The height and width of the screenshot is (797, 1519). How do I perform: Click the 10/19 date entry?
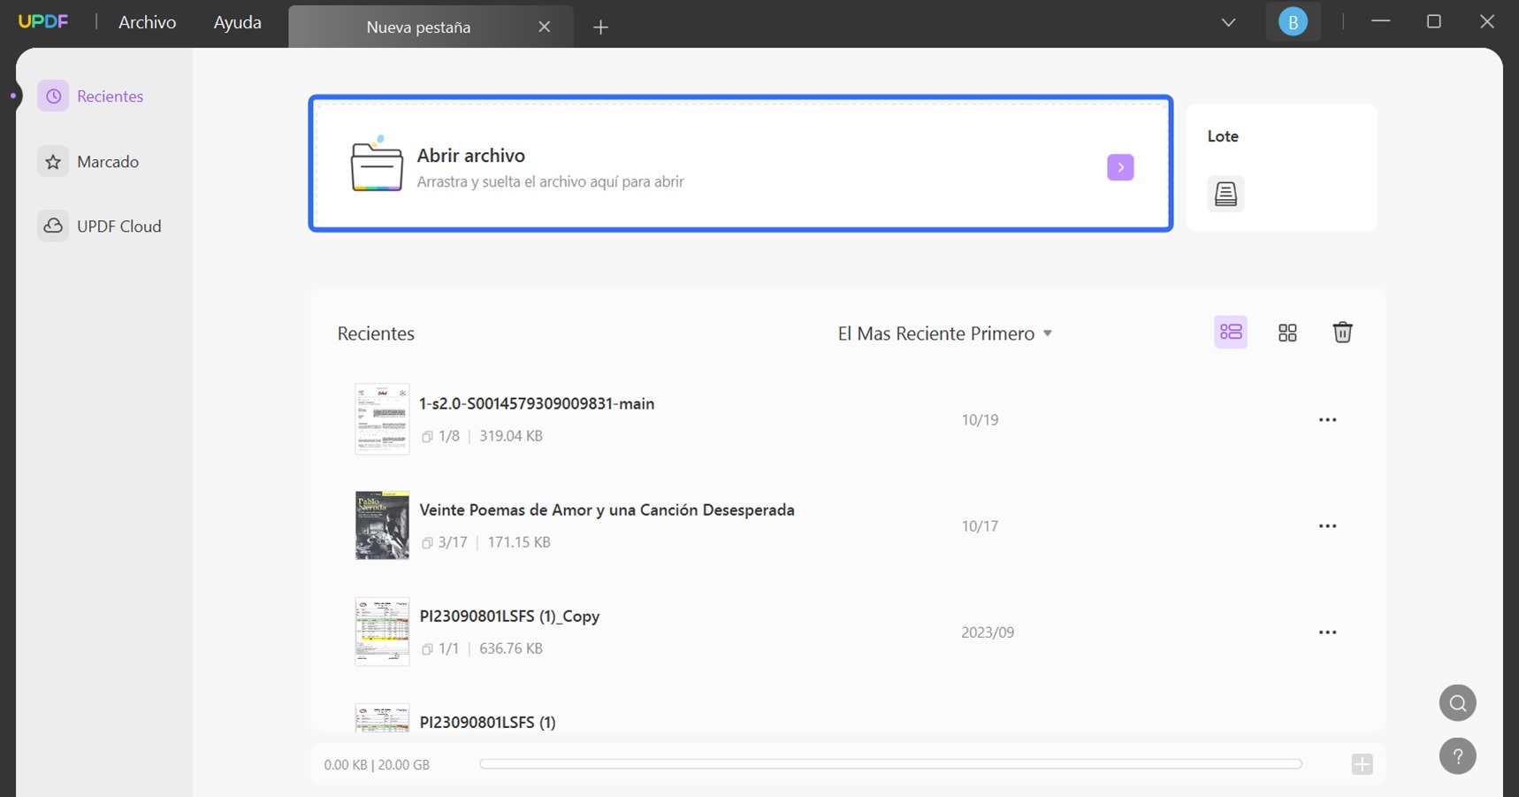[x=980, y=419]
